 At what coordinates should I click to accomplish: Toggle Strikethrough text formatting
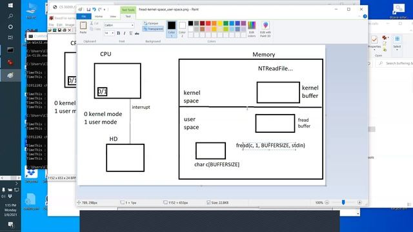point(137,33)
